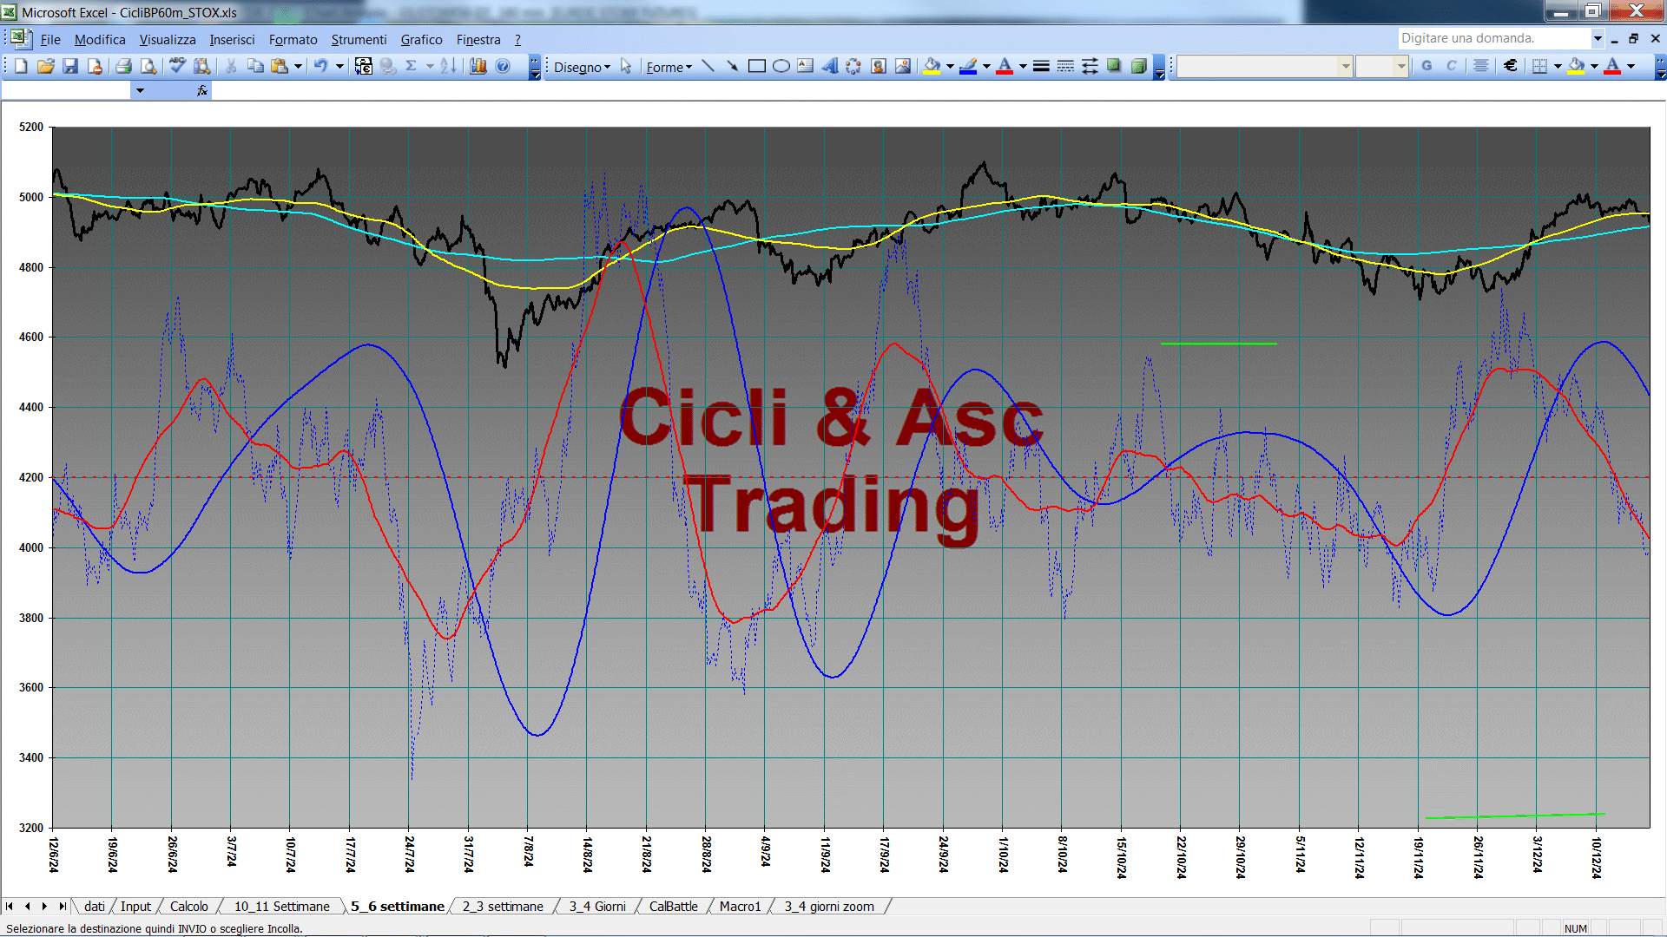This screenshot has height=937, width=1667.
Task: Open the Chart Wizard icon
Action: (x=478, y=66)
